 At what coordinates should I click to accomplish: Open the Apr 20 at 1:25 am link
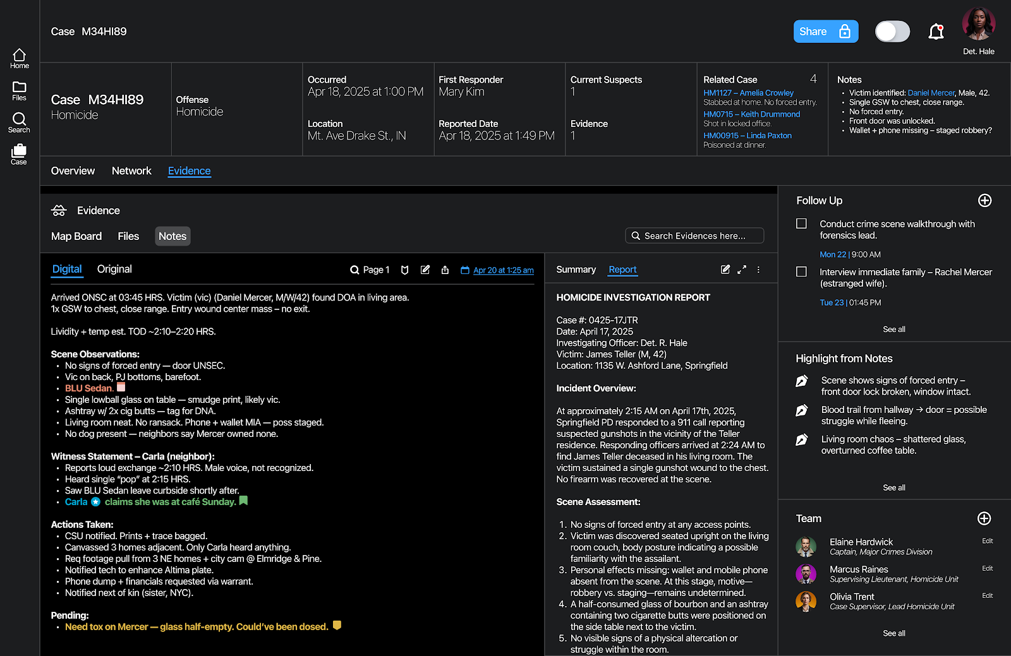point(504,270)
